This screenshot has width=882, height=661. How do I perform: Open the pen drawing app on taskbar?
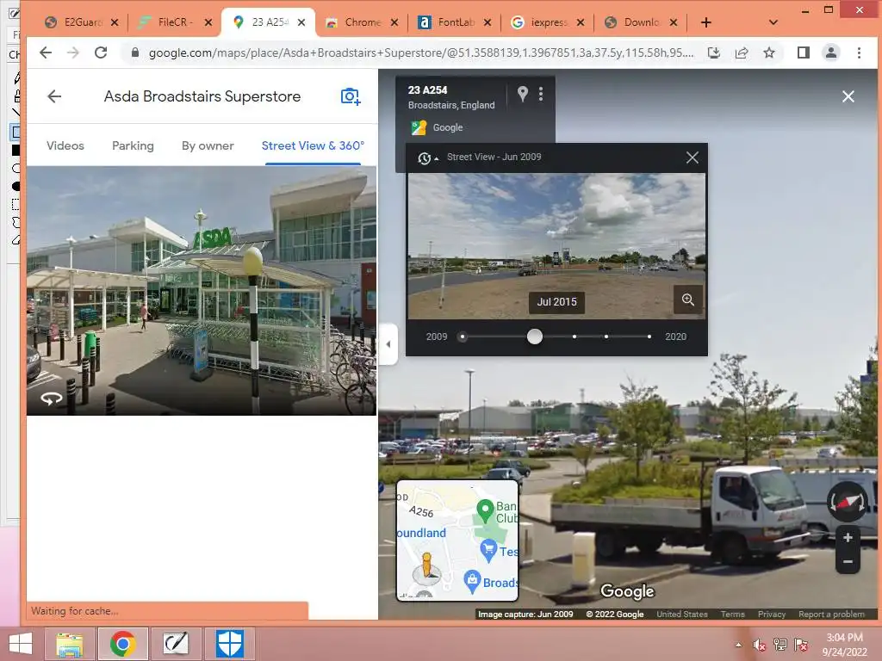(176, 644)
